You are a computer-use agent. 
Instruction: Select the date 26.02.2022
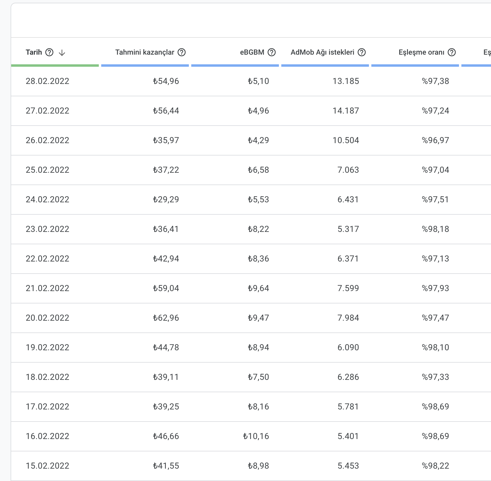pyautogui.click(x=47, y=140)
